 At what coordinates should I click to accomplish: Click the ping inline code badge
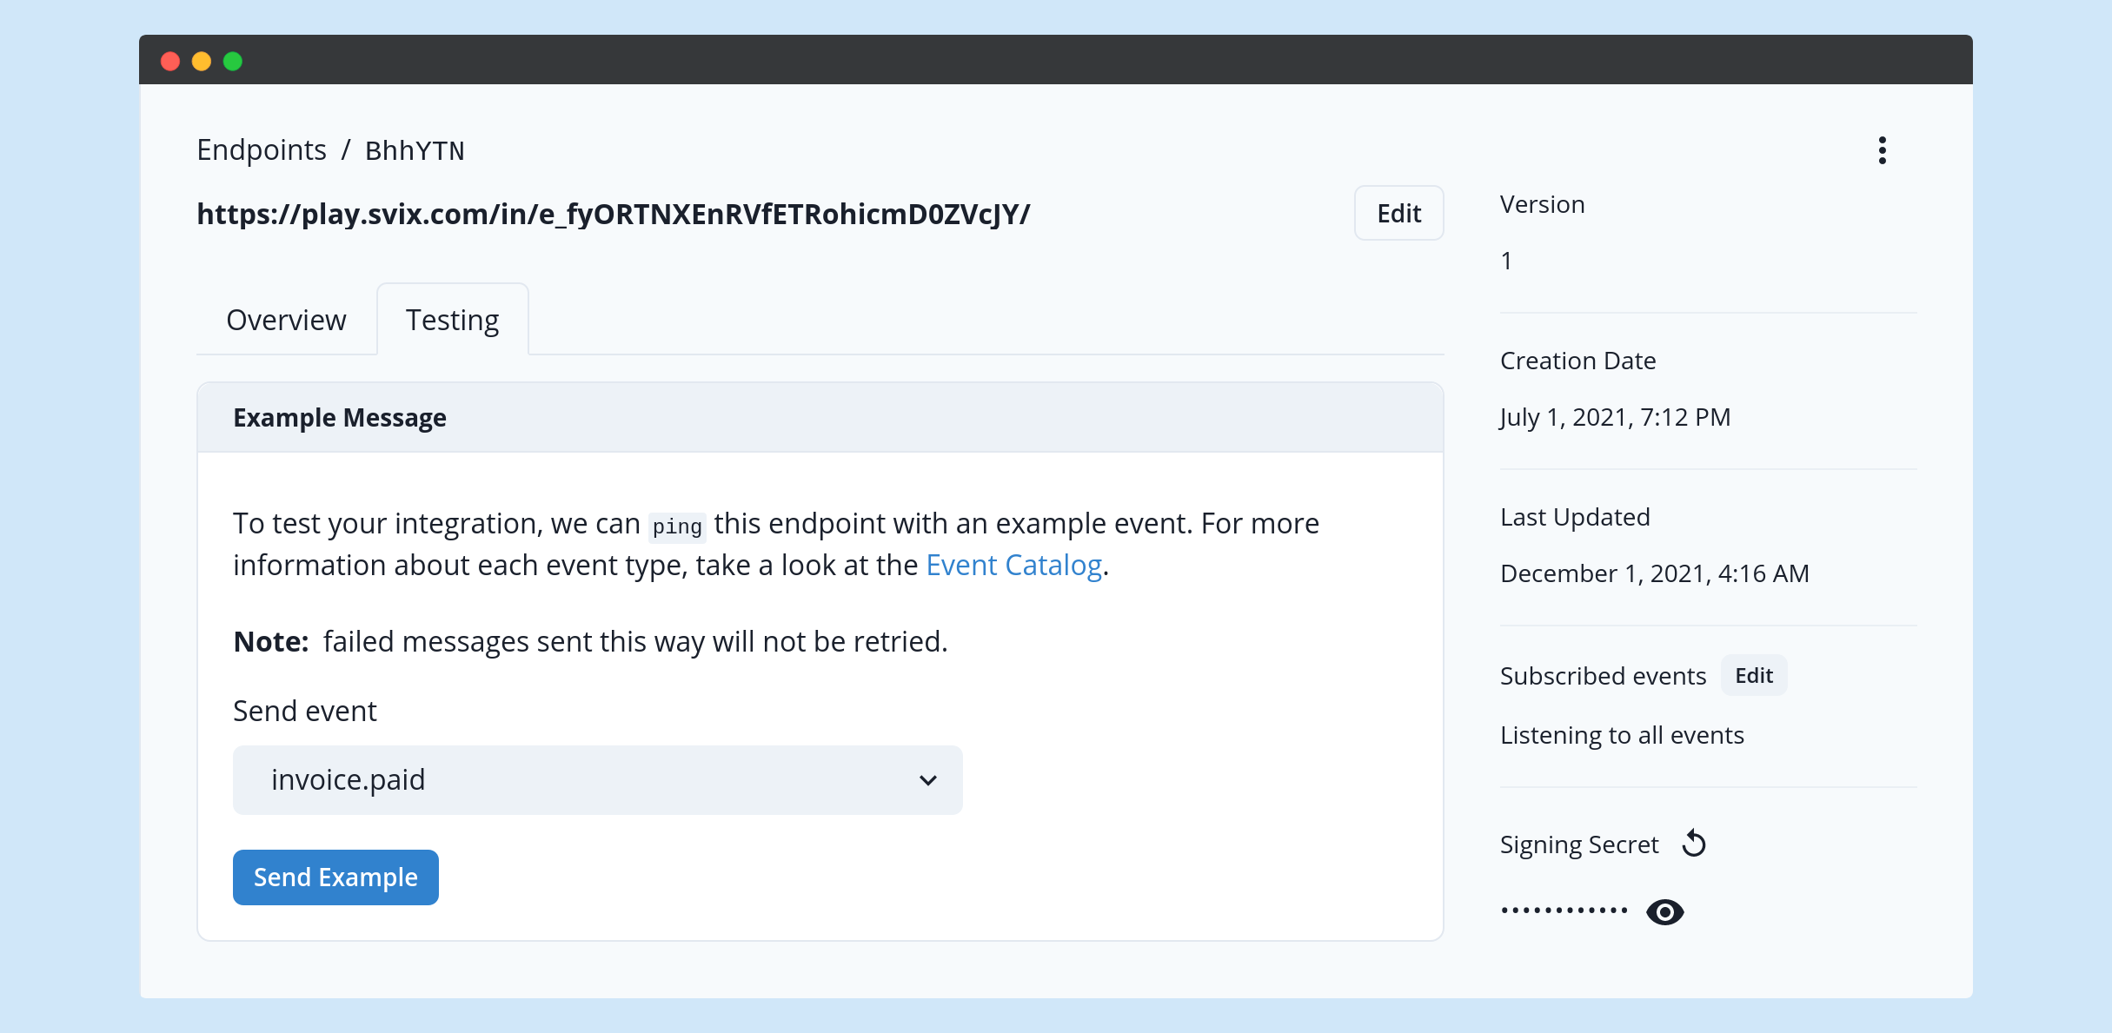pos(677,526)
